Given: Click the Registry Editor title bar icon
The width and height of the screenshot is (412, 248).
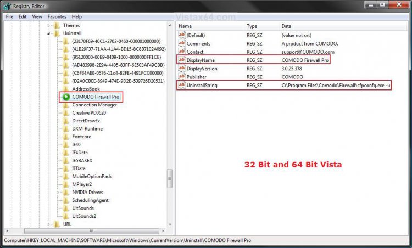Looking at the screenshot, I should click(7, 7).
